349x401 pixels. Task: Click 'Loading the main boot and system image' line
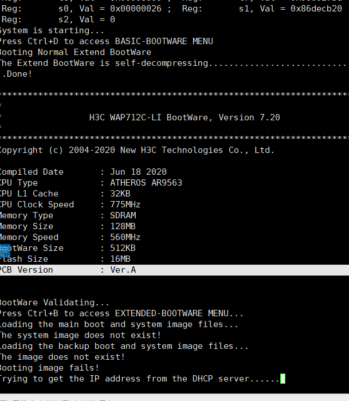click(119, 325)
